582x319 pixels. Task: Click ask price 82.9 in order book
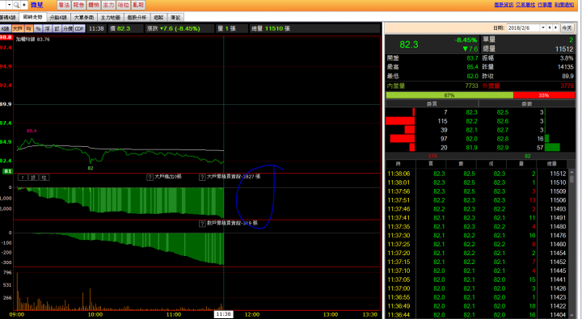[503, 148]
